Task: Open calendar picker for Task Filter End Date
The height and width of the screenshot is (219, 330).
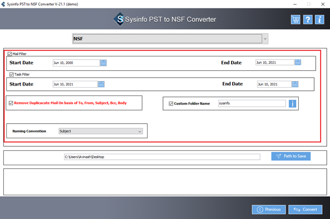Action: tap(295, 84)
